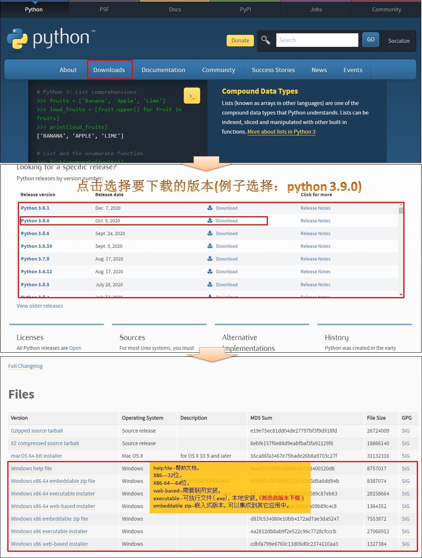
Task: Download Windows x86 embeddable zip file
Action: pyautogui.click(x=49, y=519)
